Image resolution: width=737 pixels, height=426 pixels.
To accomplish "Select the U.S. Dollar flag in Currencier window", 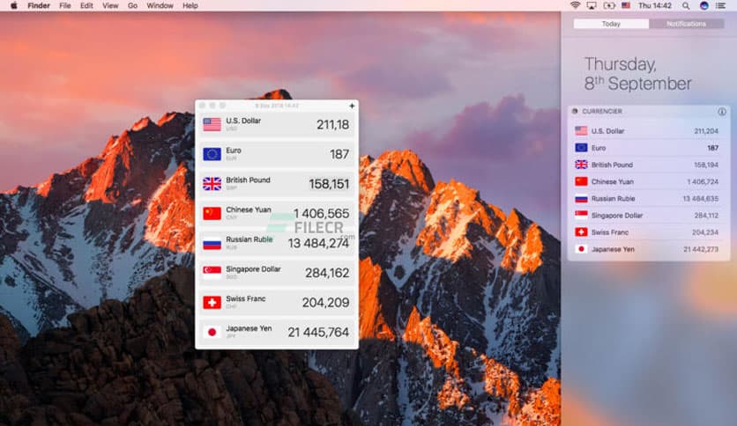I will pos(212,124).
